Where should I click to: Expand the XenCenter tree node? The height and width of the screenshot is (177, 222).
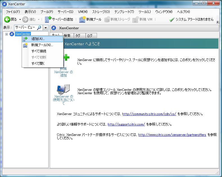[6, 34]
